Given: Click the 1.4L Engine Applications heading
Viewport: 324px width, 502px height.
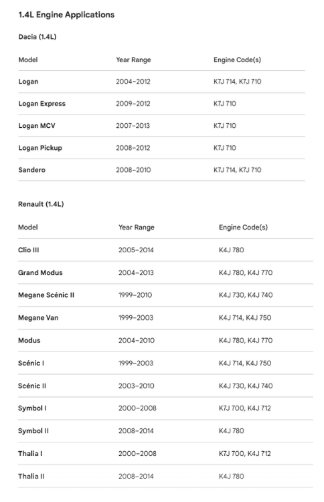Looking at the screenshot, I should [66, 15].
